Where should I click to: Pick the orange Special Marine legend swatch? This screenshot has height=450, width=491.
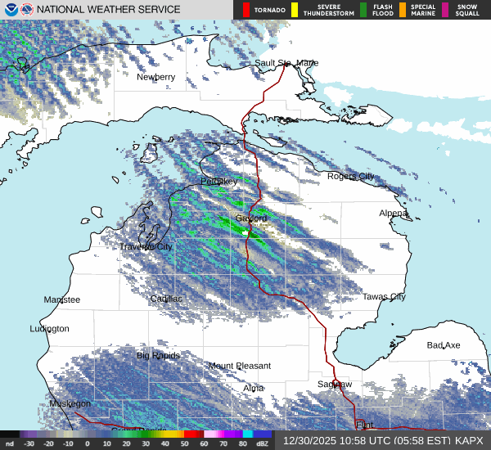(x=403, y=10)
